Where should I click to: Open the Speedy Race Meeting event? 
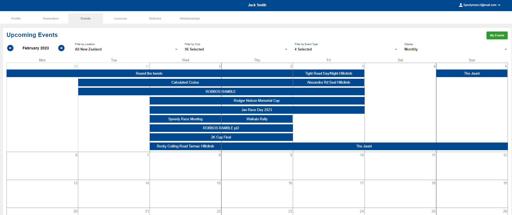(x=185, y=119)
